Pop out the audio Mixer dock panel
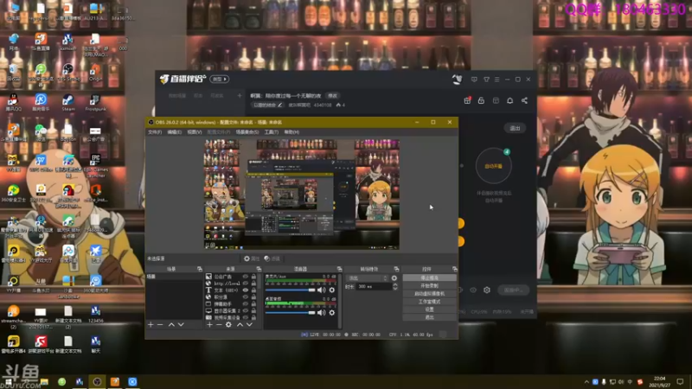This screenshot has height=389, width=692. pyautogui.click(x=339, y=269)
